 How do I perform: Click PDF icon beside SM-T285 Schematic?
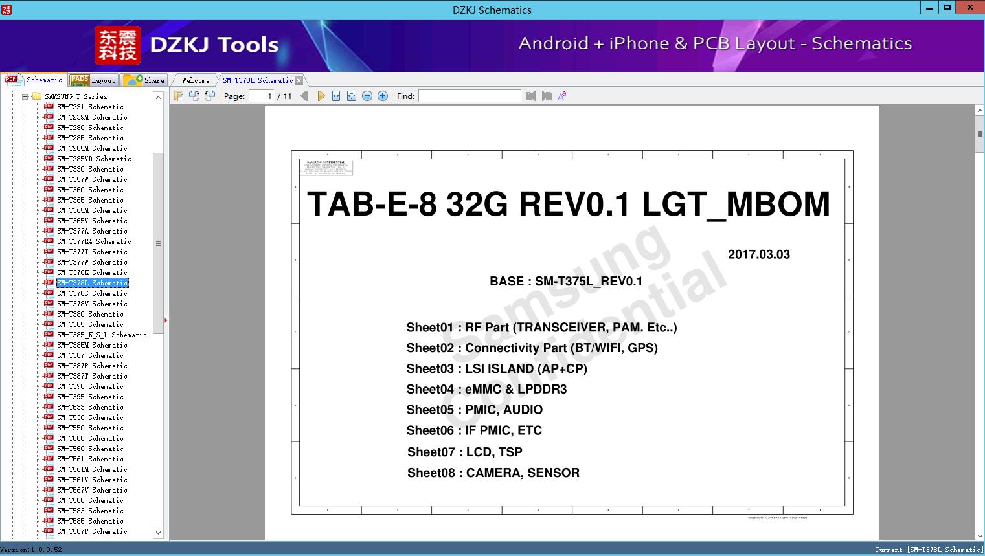(49, 137)
